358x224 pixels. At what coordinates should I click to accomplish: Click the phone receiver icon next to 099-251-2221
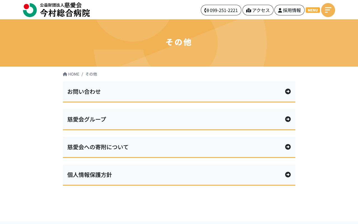(207, 10)
